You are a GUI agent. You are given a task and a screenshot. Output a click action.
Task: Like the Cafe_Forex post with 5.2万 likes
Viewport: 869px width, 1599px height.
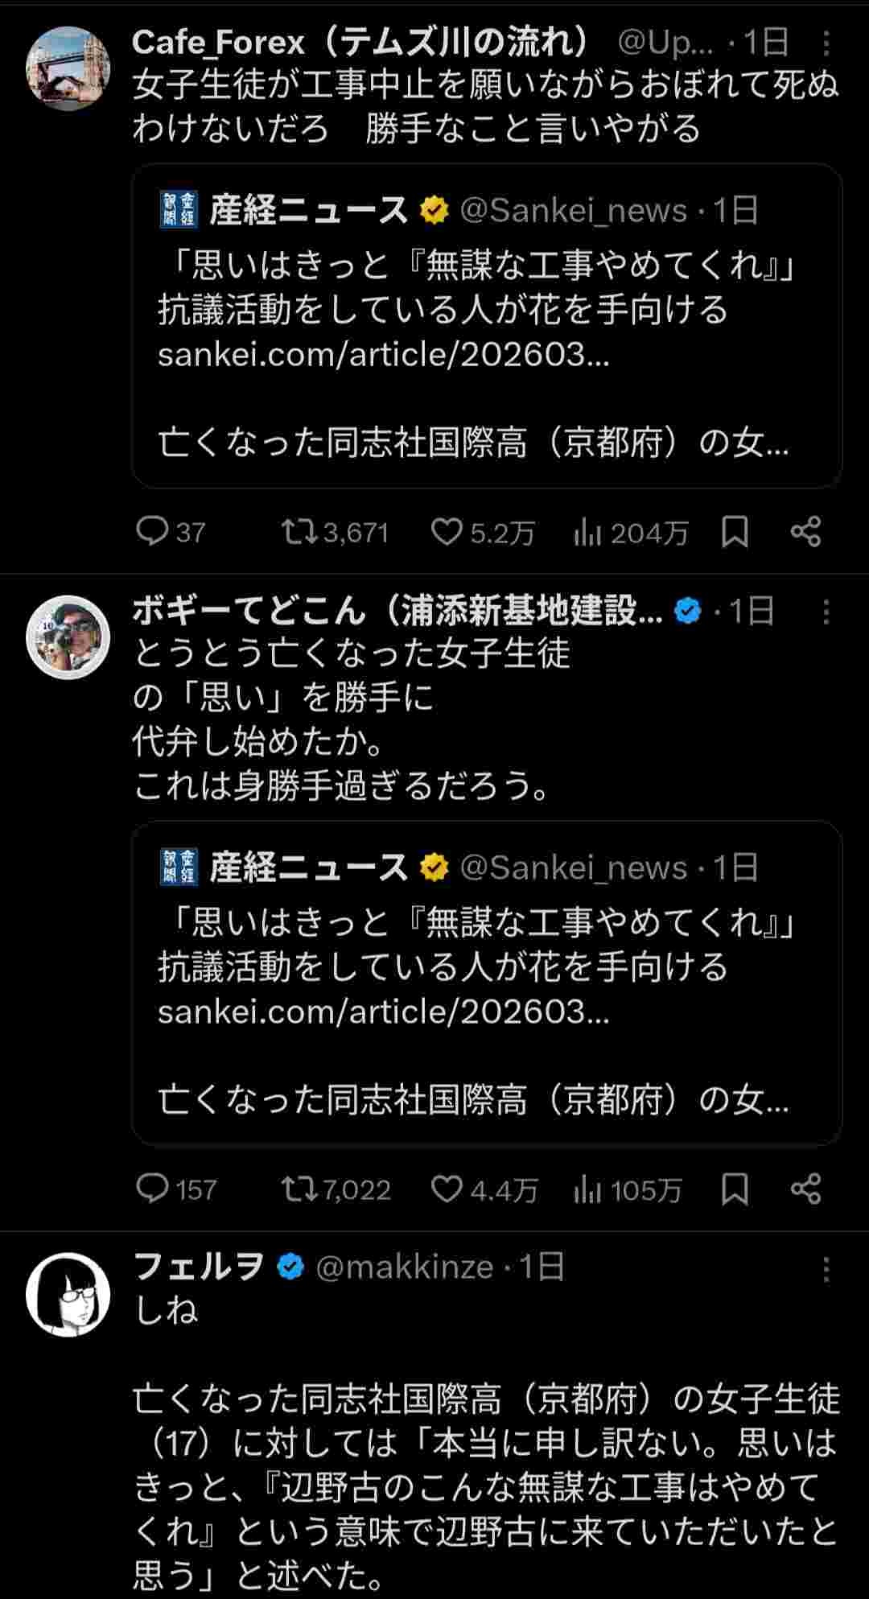click(x=447, y=532)
